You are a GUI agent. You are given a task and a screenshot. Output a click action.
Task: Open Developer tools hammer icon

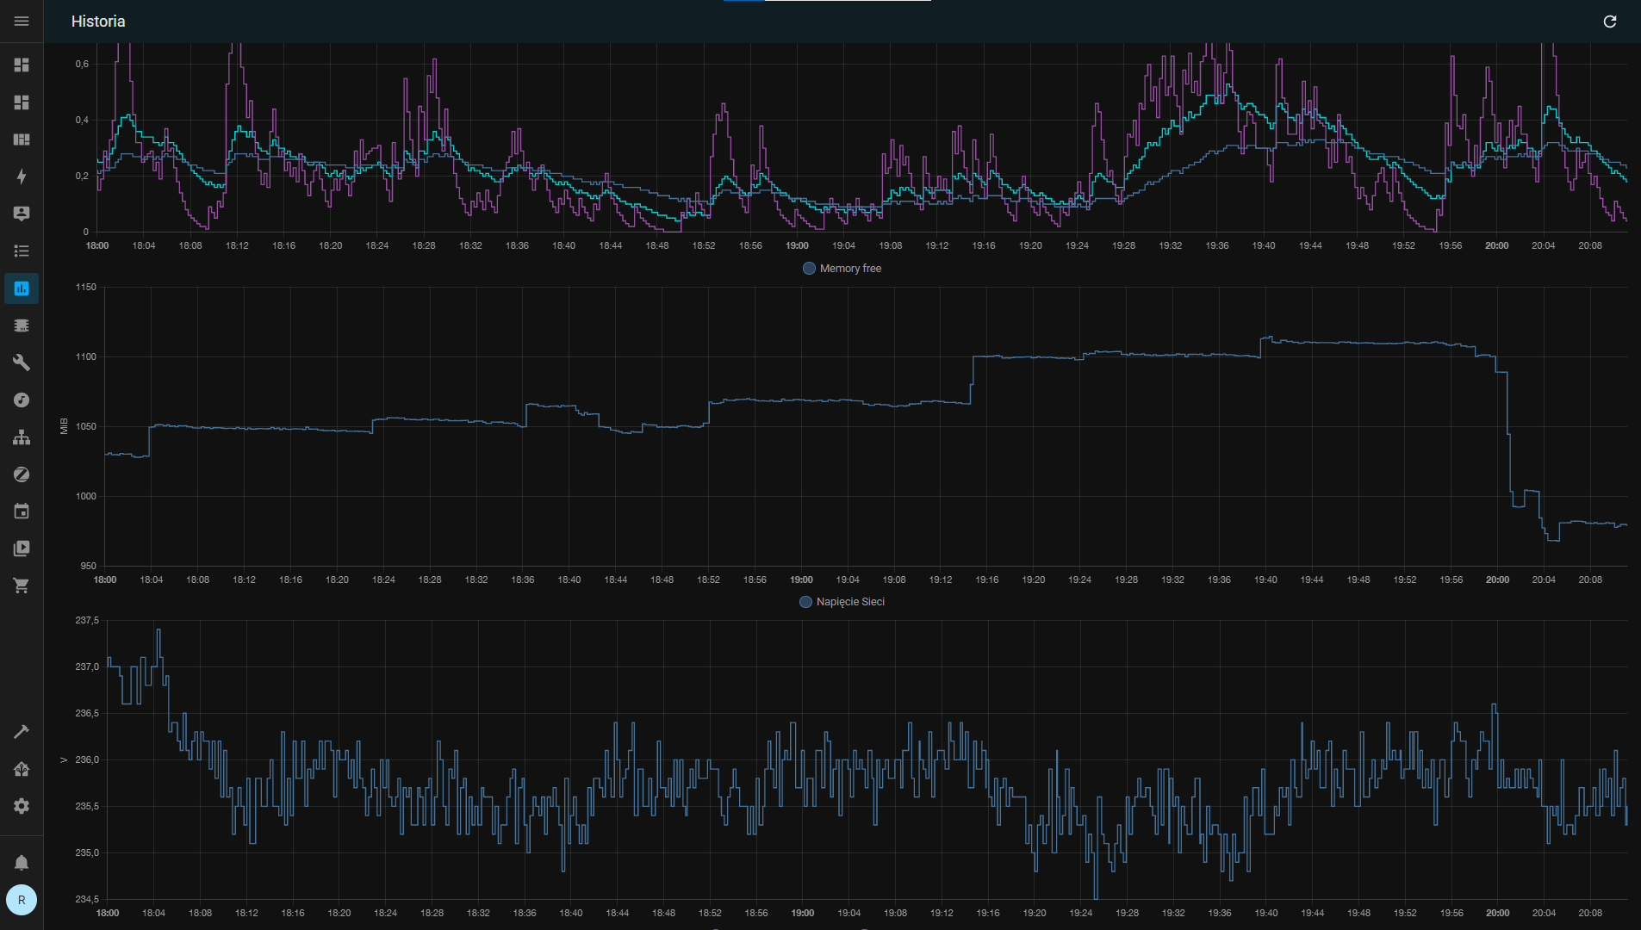click(22, 732)
